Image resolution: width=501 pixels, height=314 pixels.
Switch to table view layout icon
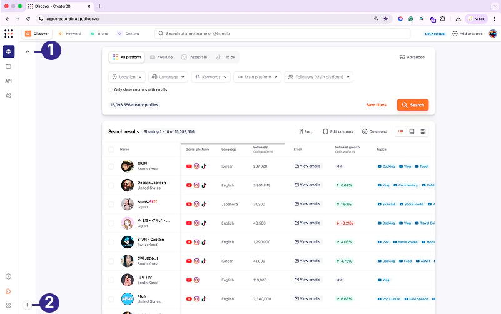click(x=412, y=131)
